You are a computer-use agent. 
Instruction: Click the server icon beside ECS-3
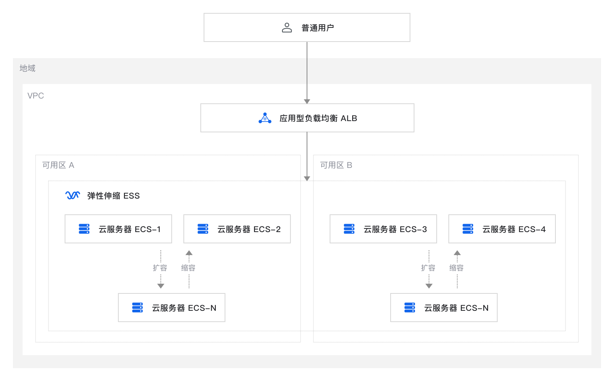pyautogui.click(x=349, y=229)
